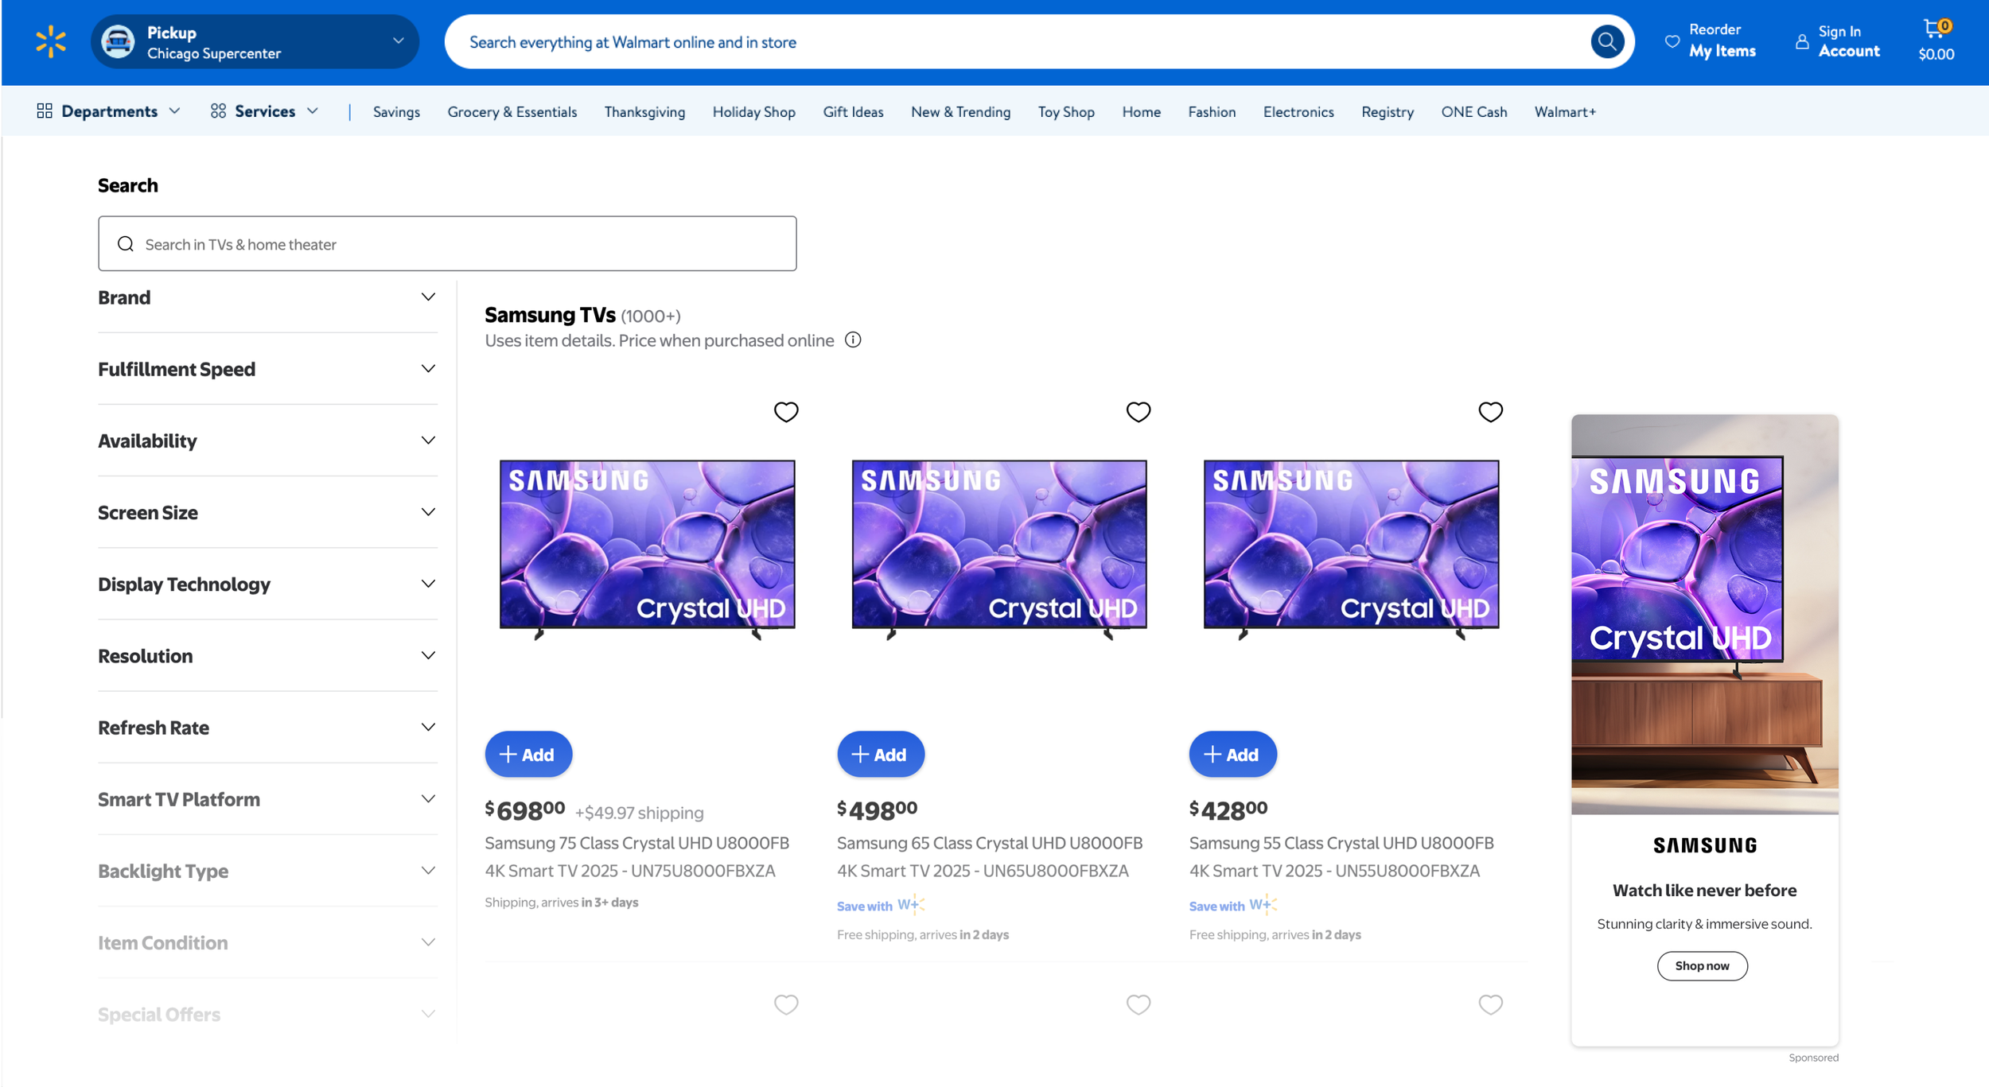Add the $698 Samsung 75 TV to cart
This screenshot has height=1087, width=1989.
pos(528,754)
